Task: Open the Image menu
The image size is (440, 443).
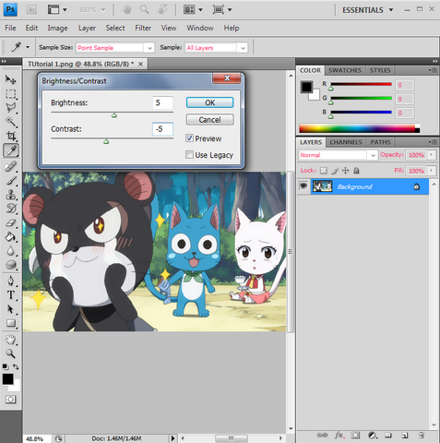Action: tap(57, 28)
